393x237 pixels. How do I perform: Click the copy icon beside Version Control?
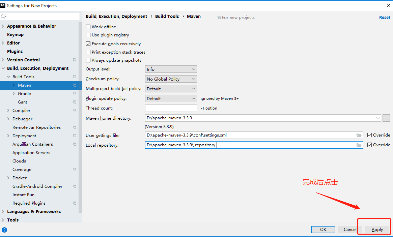pyautogui.click(x=75, y=60)
